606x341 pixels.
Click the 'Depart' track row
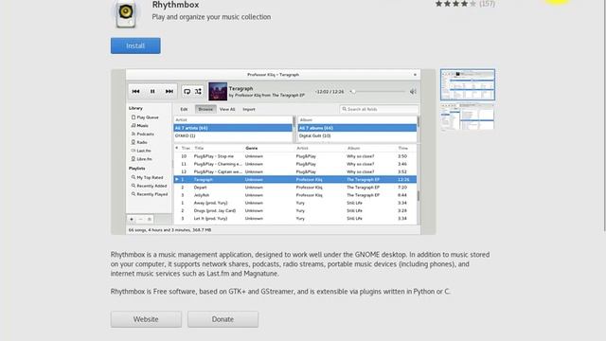[x=295, y=188]
